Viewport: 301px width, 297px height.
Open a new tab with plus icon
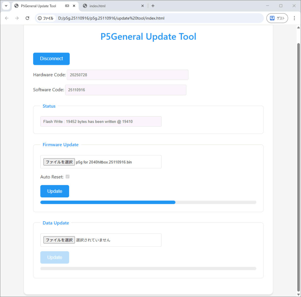click(153, 6)
